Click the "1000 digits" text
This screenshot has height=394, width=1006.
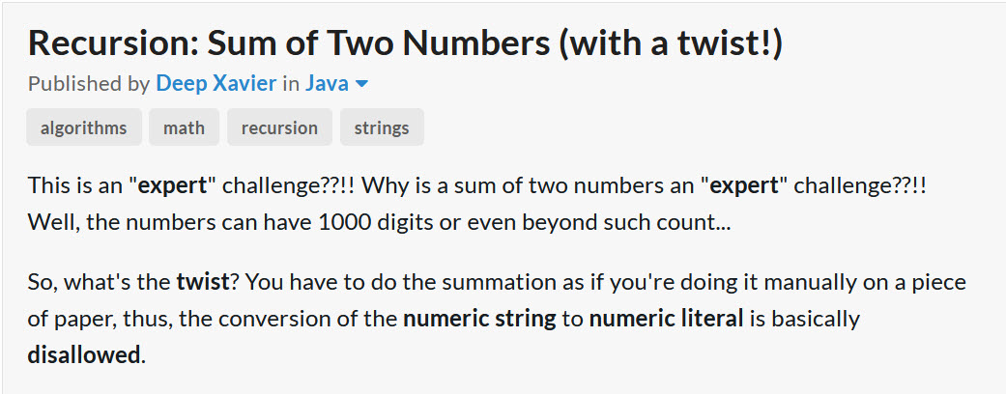pos(372,222)
